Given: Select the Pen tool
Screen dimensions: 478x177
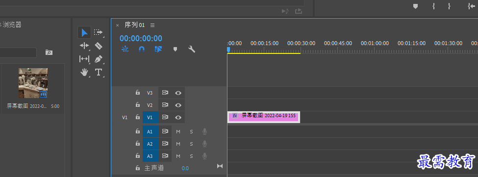Looking at the screenshot, I should coord(98,59).
